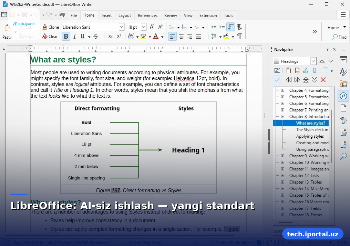Screen dimensions: 350x246
Task: Click the Find button
Action: tap(339, 37)
